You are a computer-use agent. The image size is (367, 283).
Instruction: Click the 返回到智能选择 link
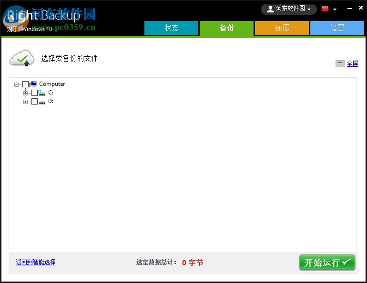36,262
